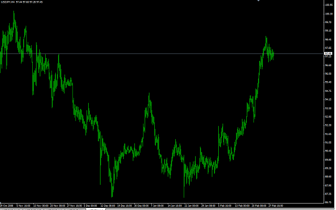The width and height of the screenshot is (336, 210).
Task: Select the chart shift triangle marker at top
Action: 259,1
